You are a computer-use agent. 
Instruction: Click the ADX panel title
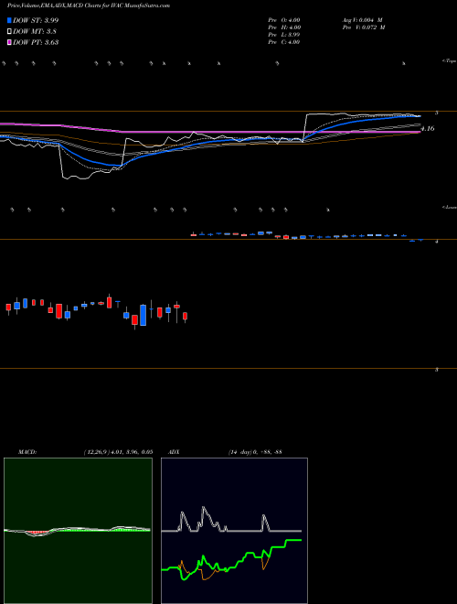pyautogui.click(x=174, y=452)
